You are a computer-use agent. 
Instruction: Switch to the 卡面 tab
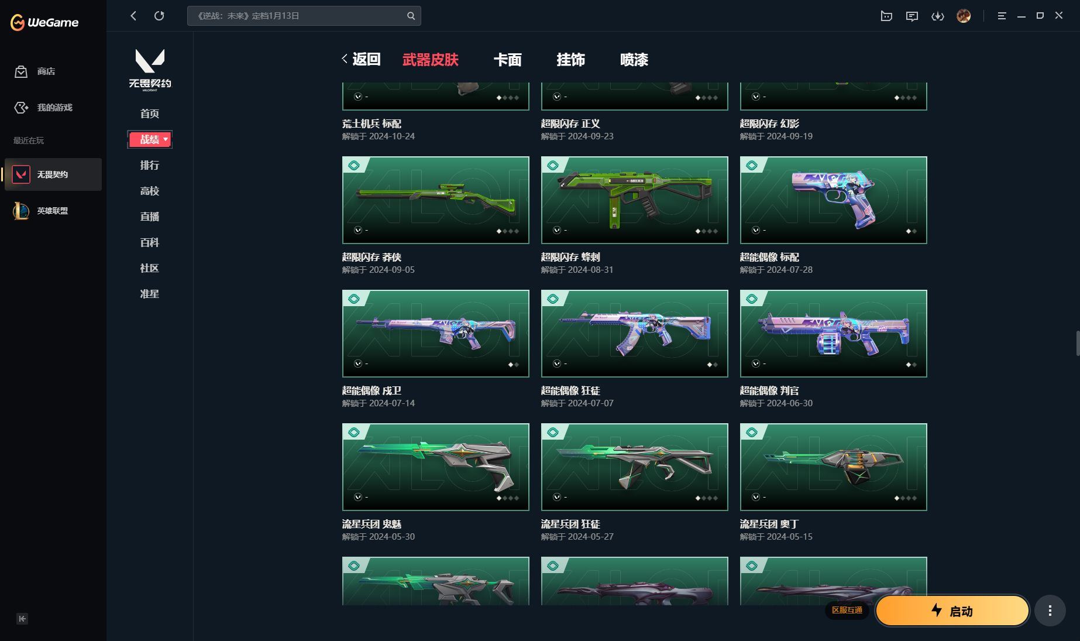pyautogui.click(x=507, y=60)
